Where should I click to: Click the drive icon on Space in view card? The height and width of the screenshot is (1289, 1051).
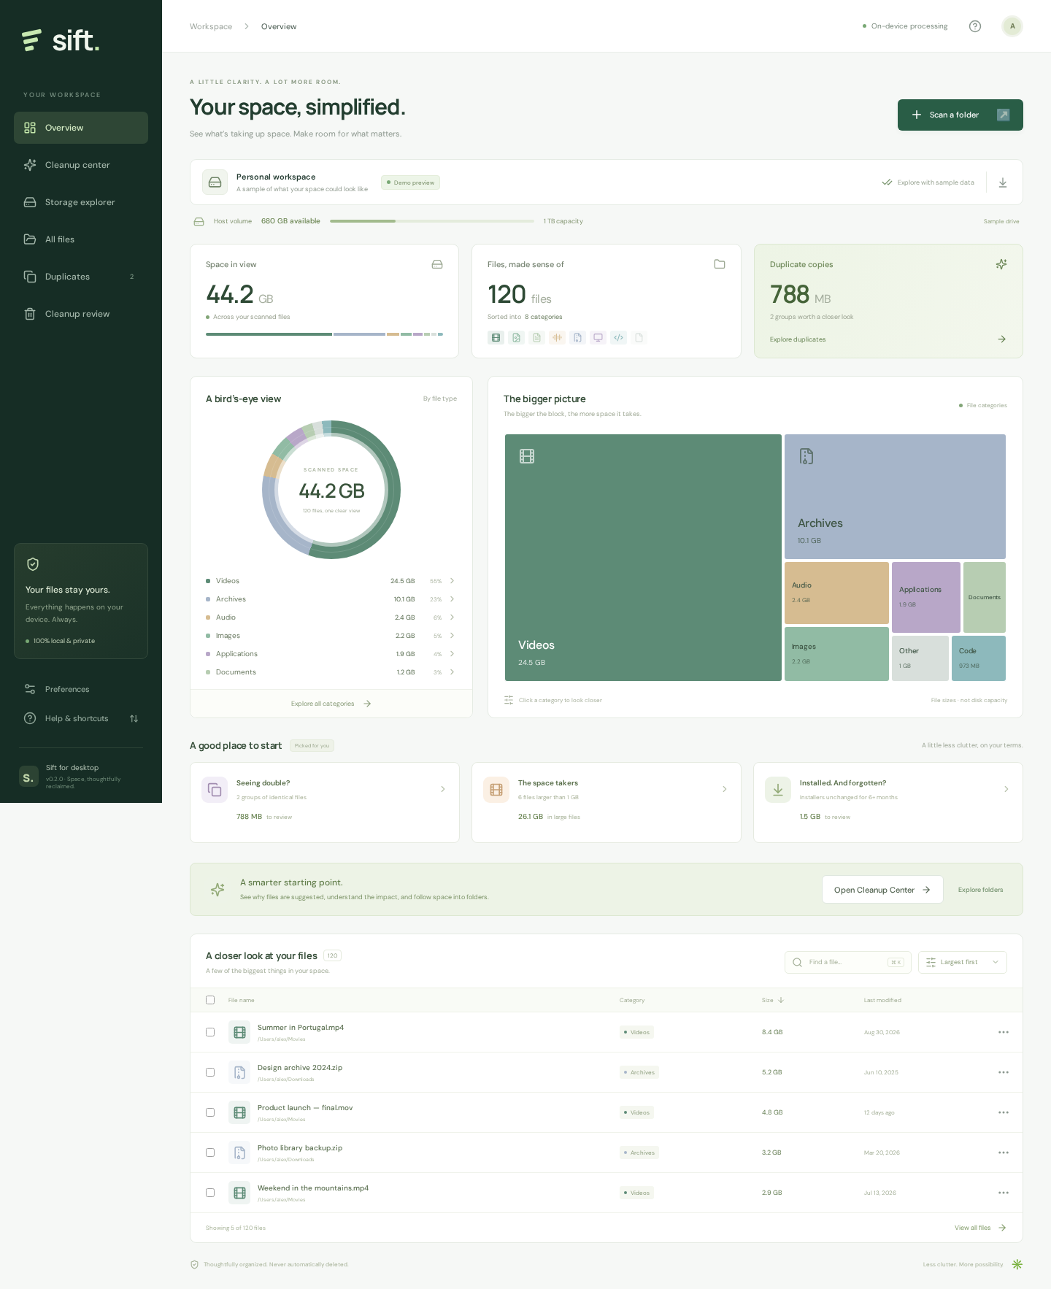pos(437,264)
